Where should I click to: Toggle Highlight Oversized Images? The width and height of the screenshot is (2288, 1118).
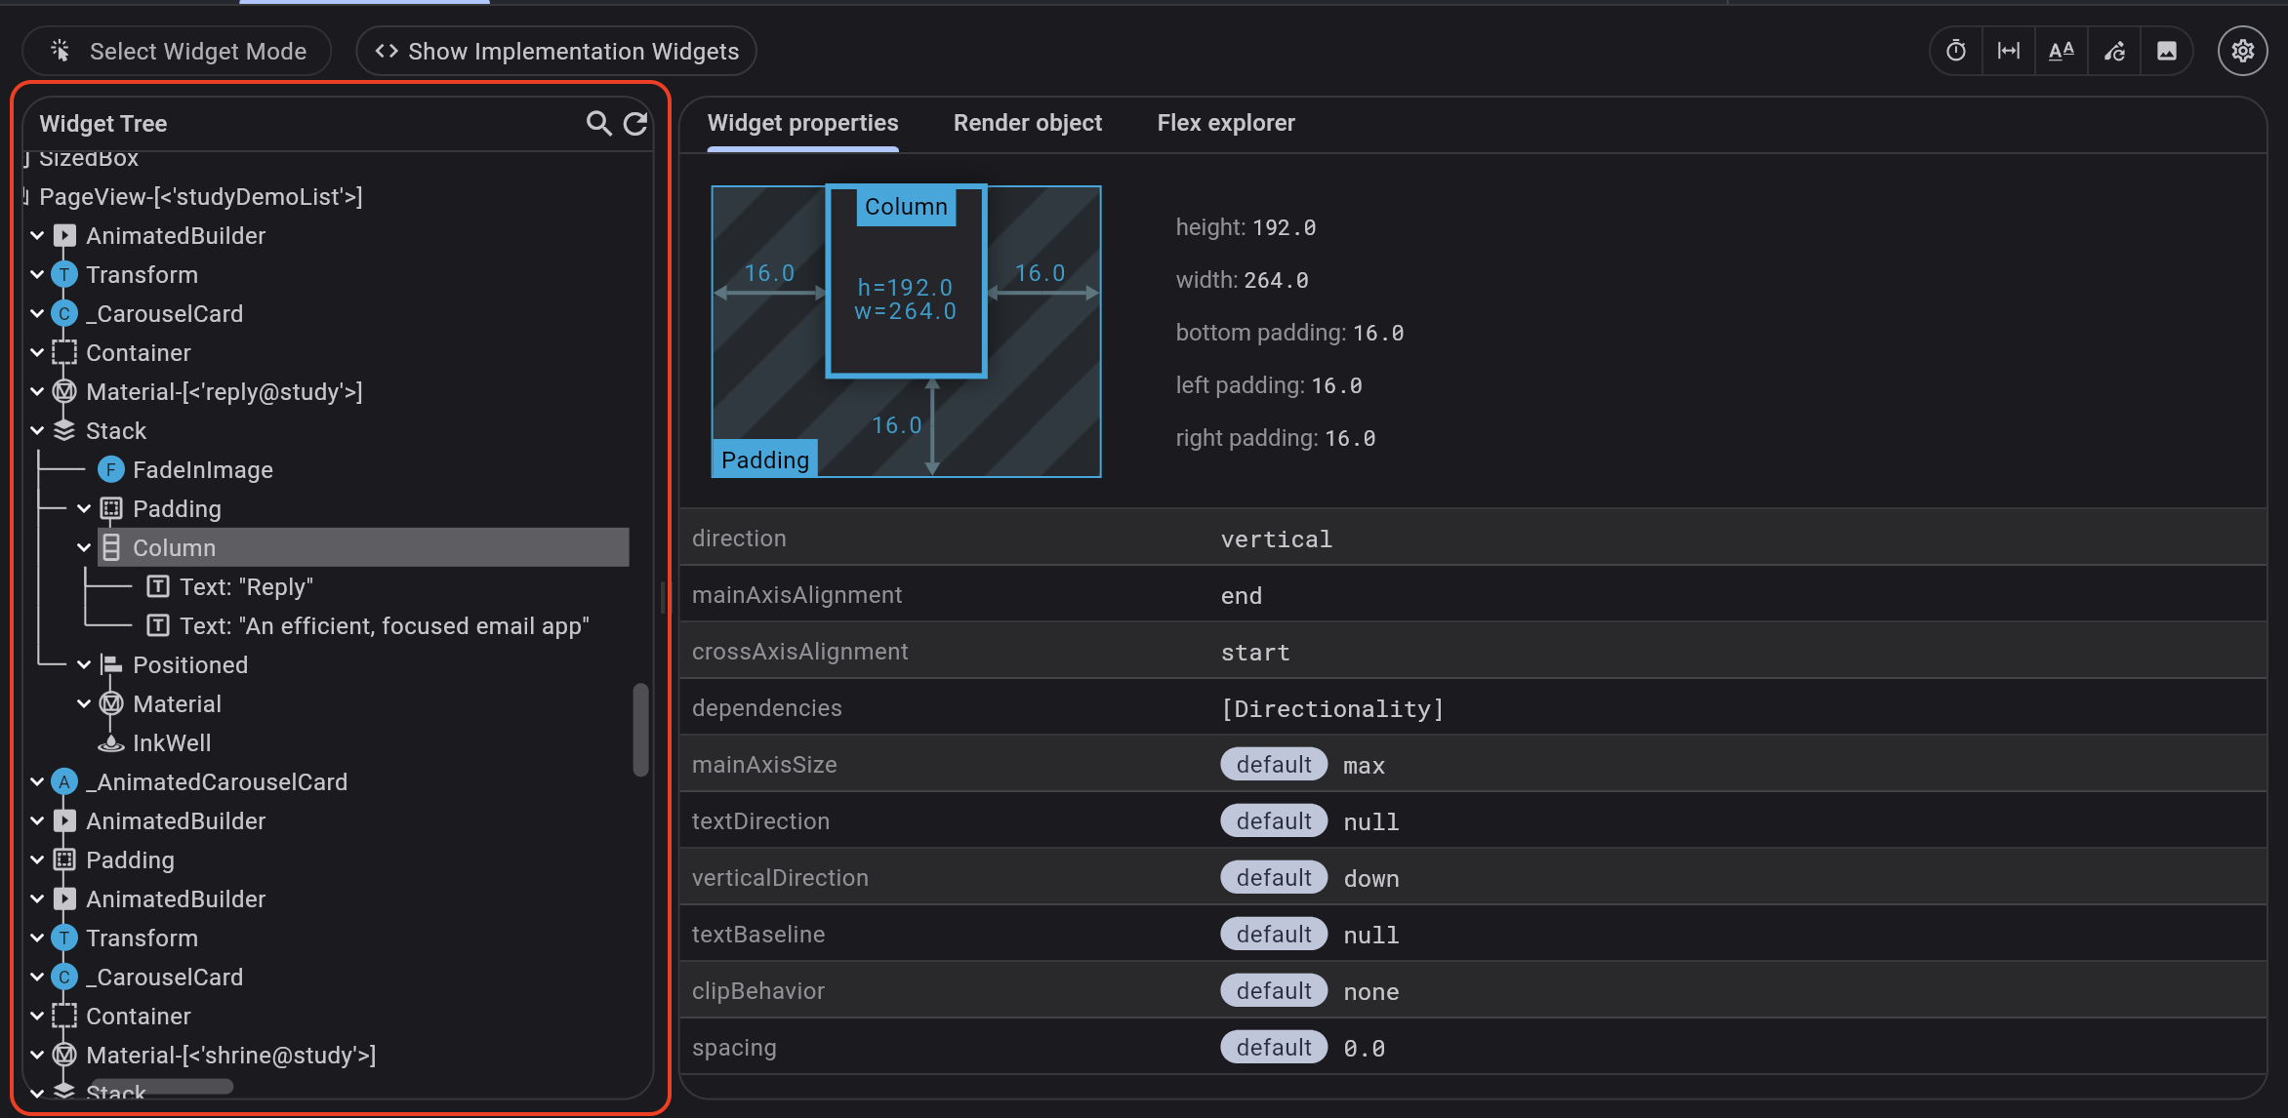pos(2167,50)
